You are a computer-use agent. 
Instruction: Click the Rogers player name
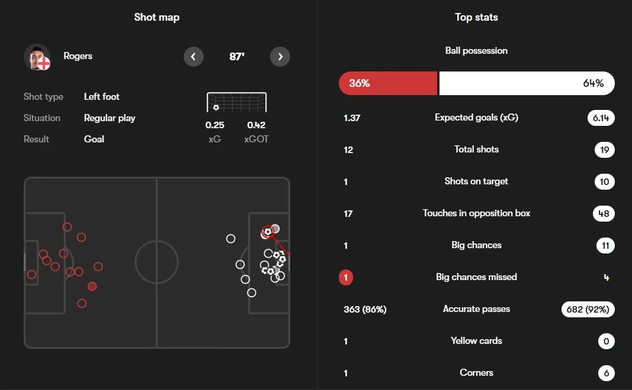pos(78,56)
